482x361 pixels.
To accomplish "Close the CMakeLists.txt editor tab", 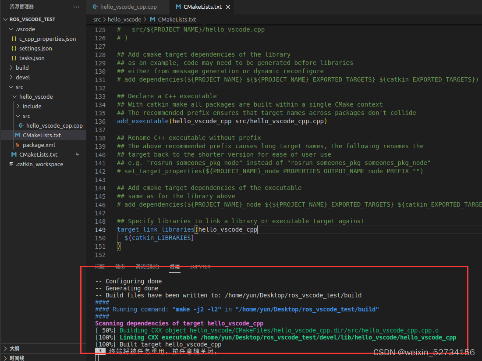I will click(228, 7).
